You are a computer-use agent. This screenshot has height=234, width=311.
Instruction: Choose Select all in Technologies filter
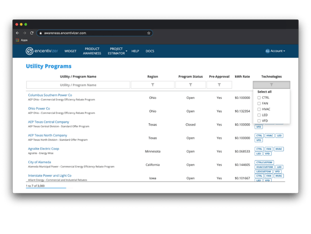(264, 91)
